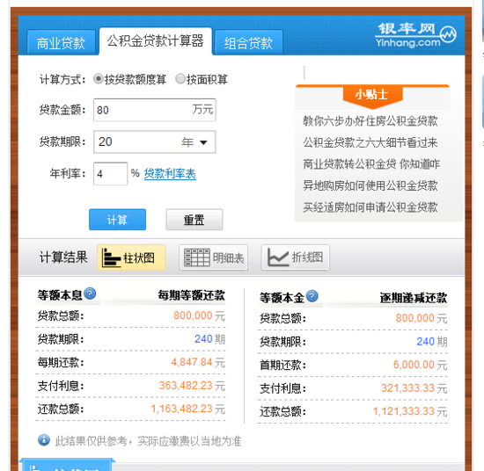Click 每期还款 value 4,847.84
Screen dimensions: 484x471
click(191, 362)
